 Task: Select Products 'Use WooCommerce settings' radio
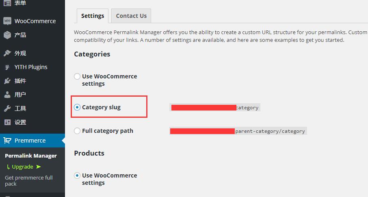pyautogui.click(x=77, y=175)
